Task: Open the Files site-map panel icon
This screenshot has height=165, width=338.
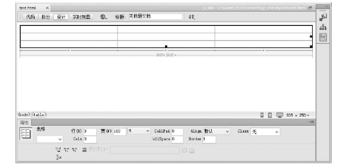Action: [323, 27]
